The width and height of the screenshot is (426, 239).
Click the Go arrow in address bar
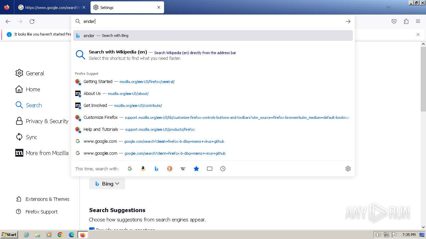[348, 21]
